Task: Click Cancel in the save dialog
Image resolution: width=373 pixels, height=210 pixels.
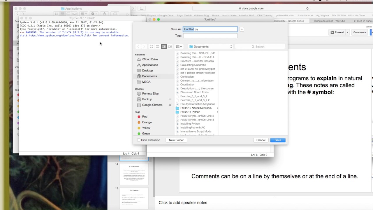Action: coord(261,140)
